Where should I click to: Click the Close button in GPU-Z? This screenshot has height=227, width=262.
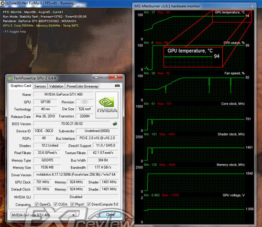[x=110, y=214]
